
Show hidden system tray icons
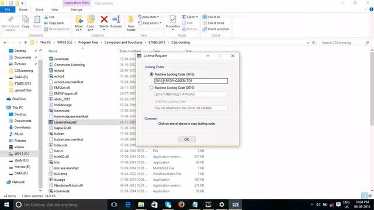point(311,205)
